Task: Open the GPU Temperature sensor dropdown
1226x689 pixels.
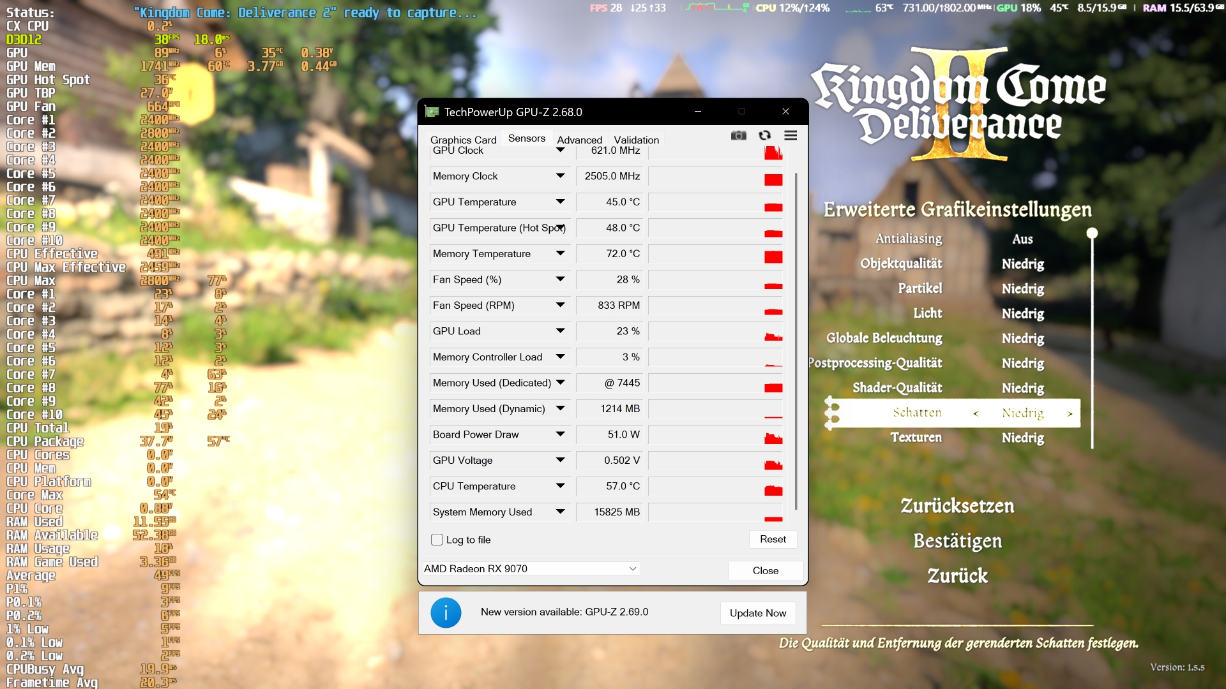Action: click(x=561, y=202)
